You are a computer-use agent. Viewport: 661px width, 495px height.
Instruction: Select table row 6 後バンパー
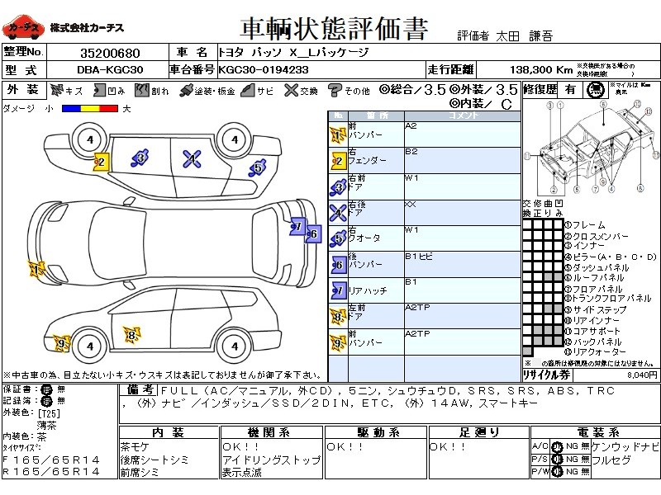pyautogui.click(x=425, y=264)
